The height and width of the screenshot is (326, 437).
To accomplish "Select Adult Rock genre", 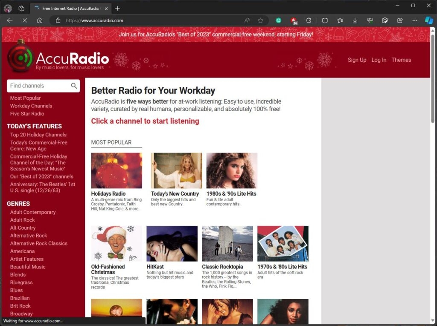I will (22, 220).
